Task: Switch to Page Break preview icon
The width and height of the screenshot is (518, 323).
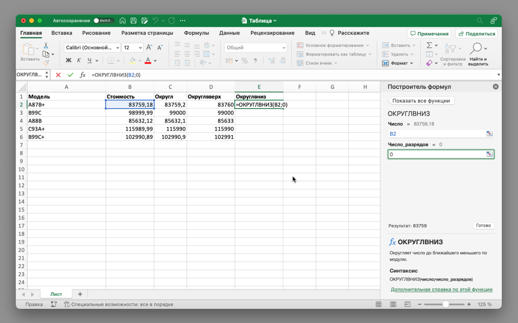Action: [x=407, y=304]
